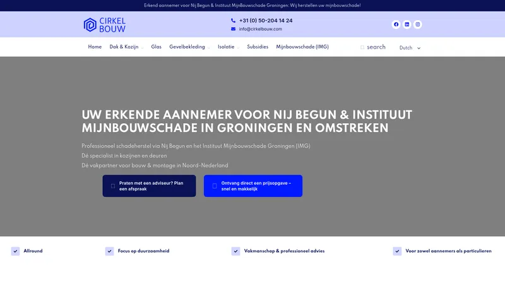Open the Mijnbouwschade (IMG) menu item
This screenshot has height=284, width=505.
coord(302,47)
